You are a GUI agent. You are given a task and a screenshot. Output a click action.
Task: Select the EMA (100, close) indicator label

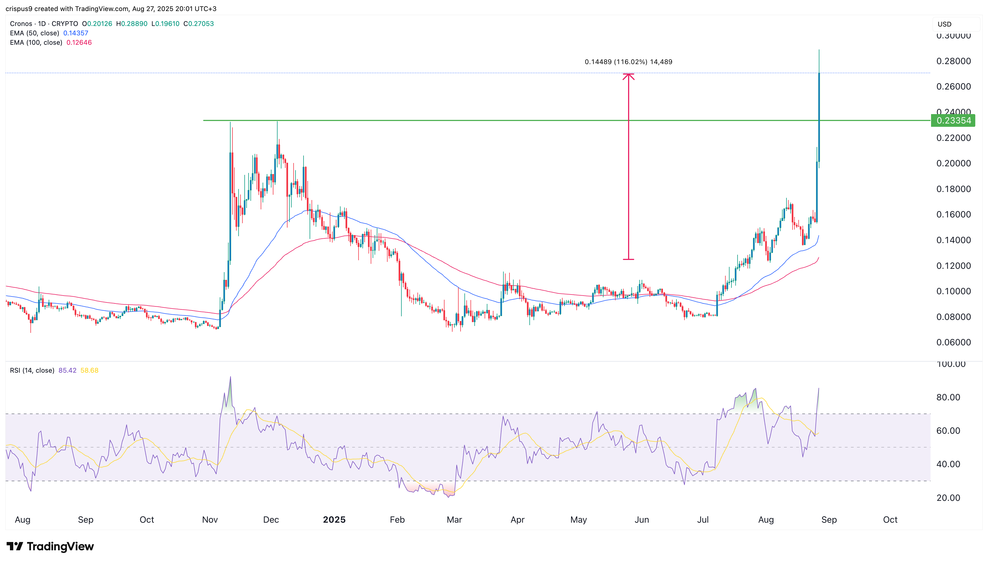(x=36, y=43)
